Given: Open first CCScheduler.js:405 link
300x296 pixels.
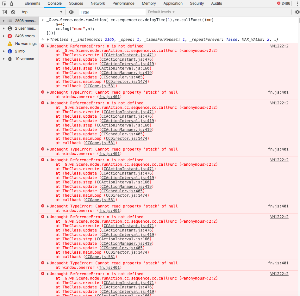Looking at the screenshot, I should pyautogui.click(x=122, y=77).
